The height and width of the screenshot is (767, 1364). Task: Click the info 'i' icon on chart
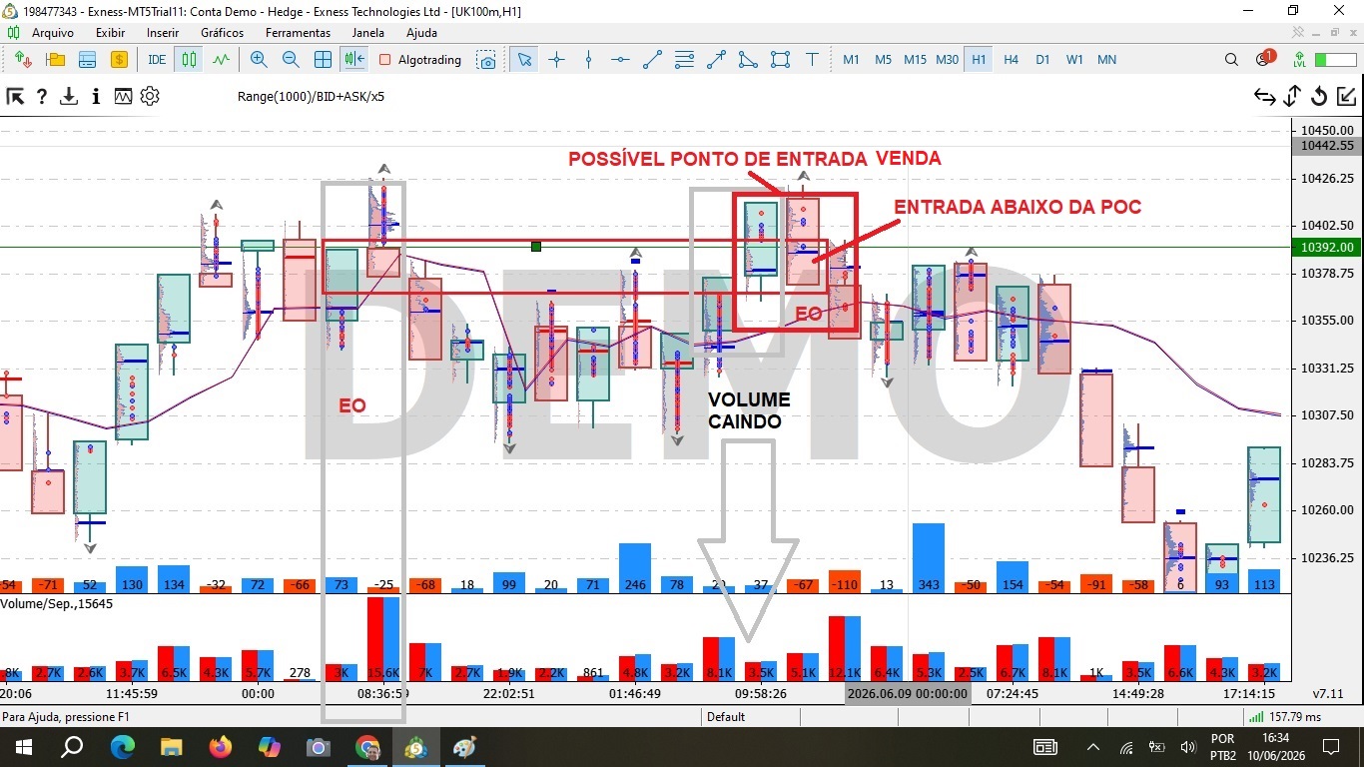tap(96, 97)
